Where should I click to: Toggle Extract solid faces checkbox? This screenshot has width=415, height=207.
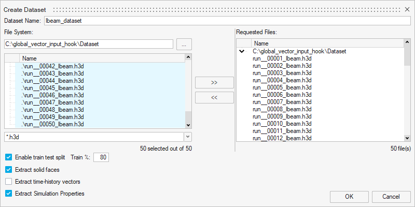coord(9,170)
